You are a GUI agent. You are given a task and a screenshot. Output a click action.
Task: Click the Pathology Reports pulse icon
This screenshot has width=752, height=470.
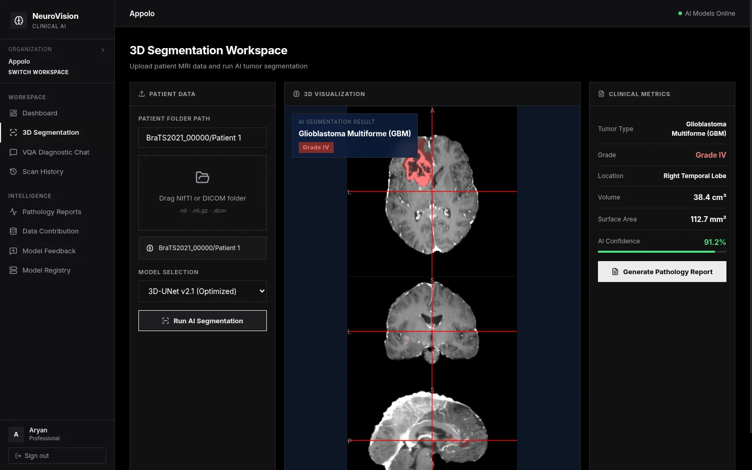coord(14,212)
